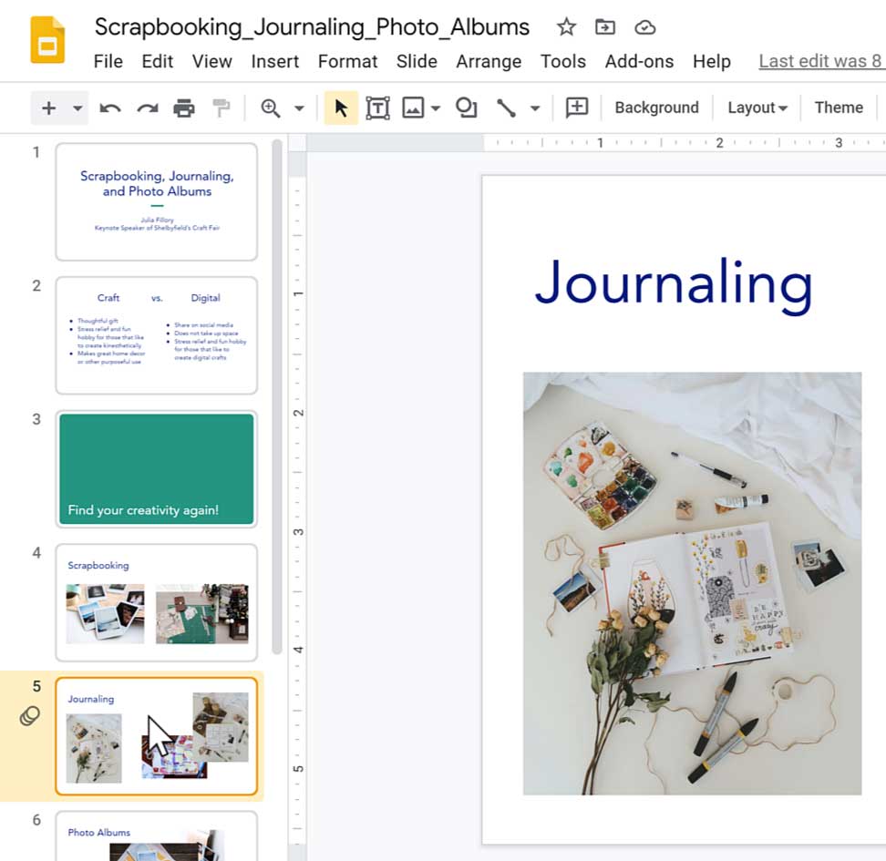Select slide 6 Photo Albums thumbnail
The width and height of the screenshot is (886, 861).
[x=157, y=836]
